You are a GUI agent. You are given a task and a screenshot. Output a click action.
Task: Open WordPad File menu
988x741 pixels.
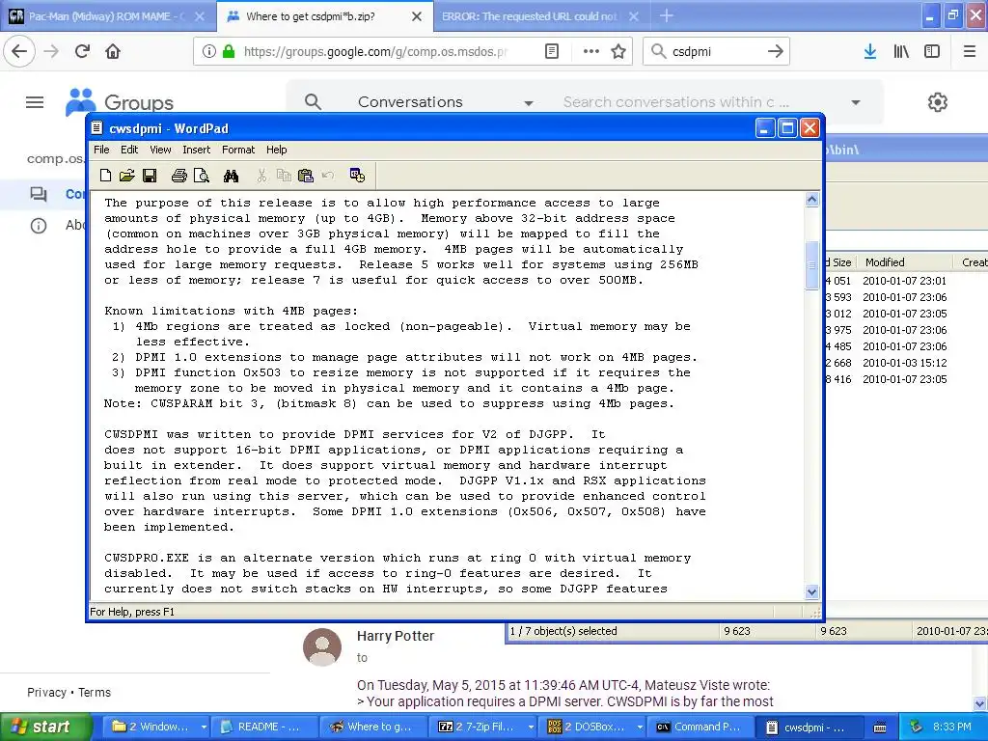pyautogui.click(x=101, y=150)
